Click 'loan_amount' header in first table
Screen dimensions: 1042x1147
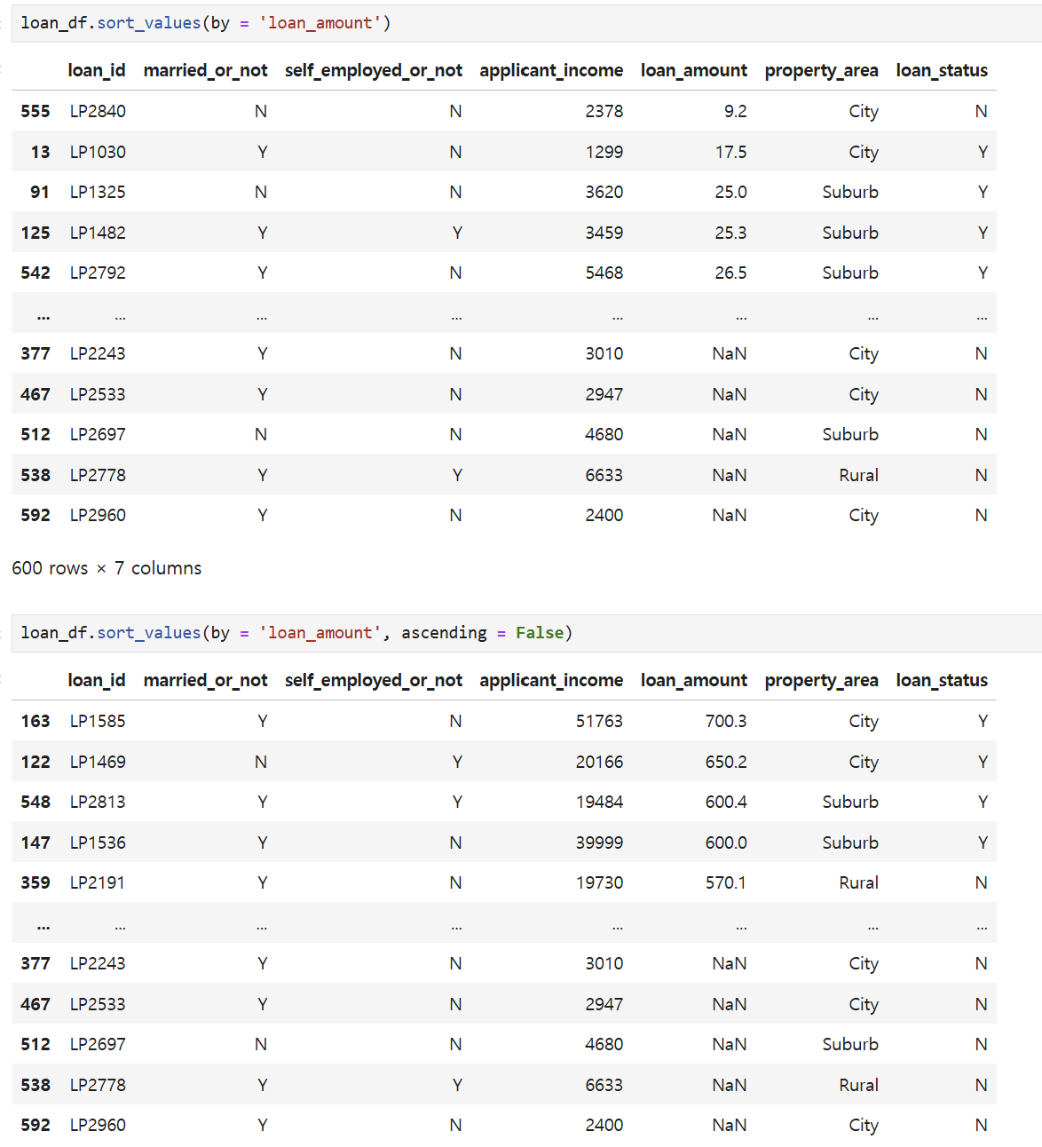click(x=694, y=70)
